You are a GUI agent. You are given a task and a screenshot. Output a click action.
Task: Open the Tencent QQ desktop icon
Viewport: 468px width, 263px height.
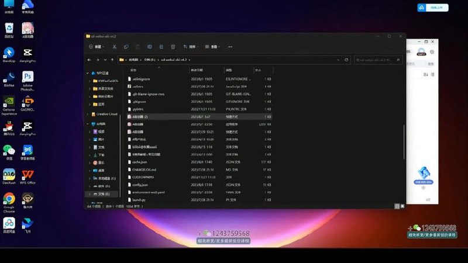(9, 128)
